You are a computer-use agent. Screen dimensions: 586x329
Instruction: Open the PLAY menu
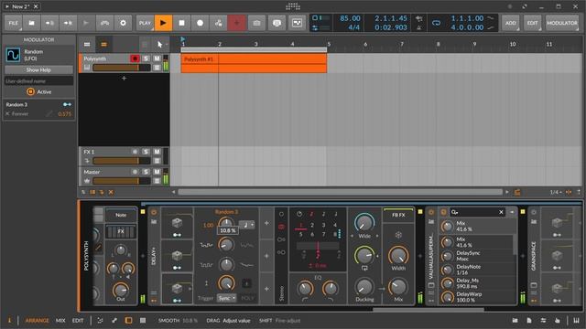point(145,23)
